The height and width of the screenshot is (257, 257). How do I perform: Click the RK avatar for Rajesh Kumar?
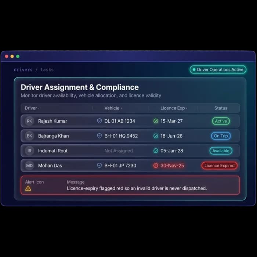coord(29,121)
